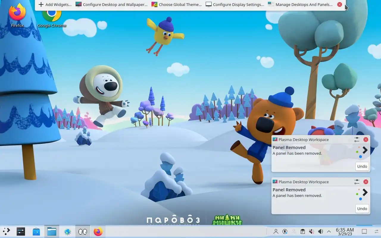Open the Dolphin file manager taskbar icon
This screenshot has width=381, height=238.
tap(52, 231)
